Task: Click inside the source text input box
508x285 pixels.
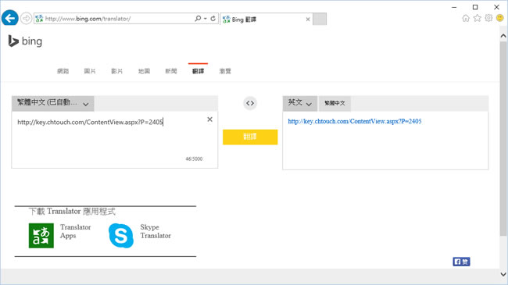Action: point(115,140)
